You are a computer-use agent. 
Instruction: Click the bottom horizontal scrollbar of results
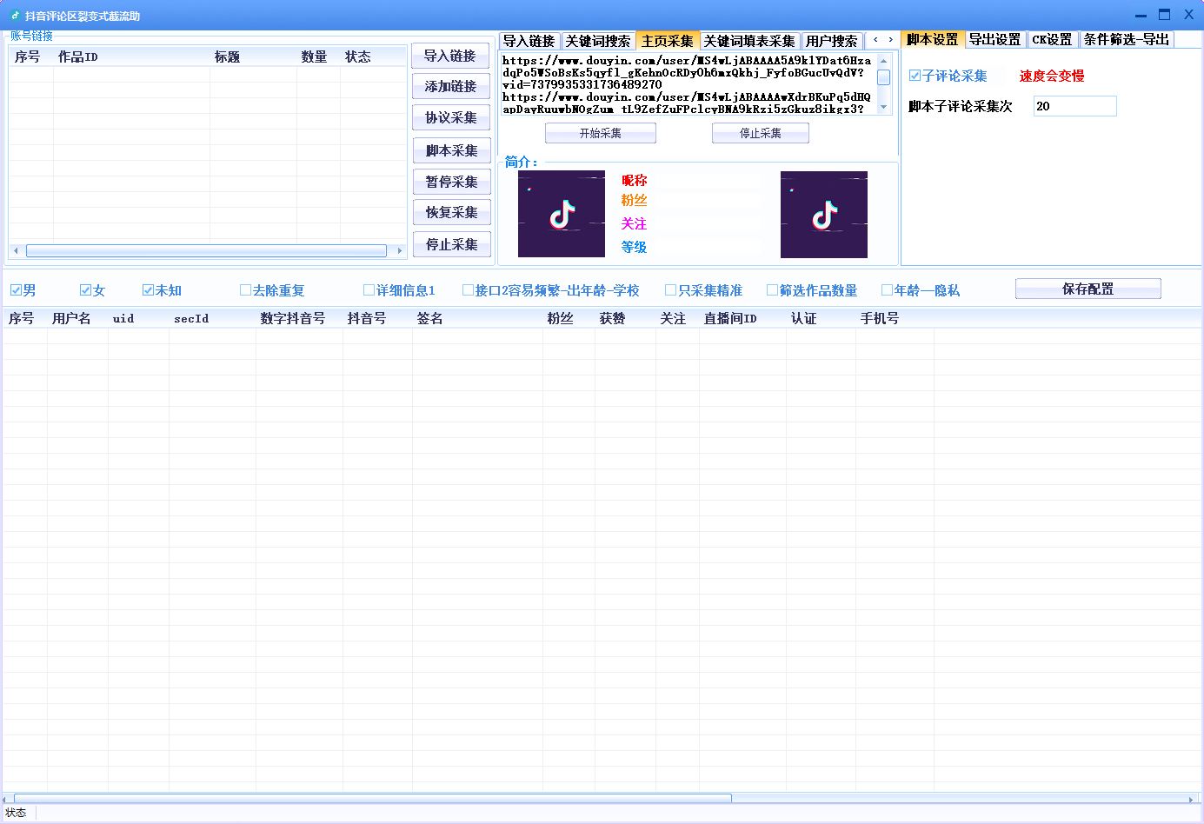[x=372, y=799]
